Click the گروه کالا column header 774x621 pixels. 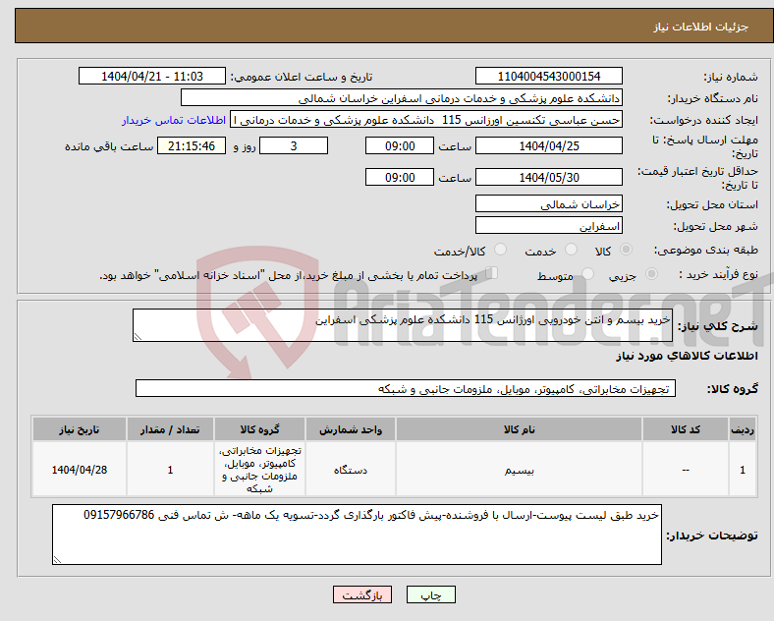259,429
